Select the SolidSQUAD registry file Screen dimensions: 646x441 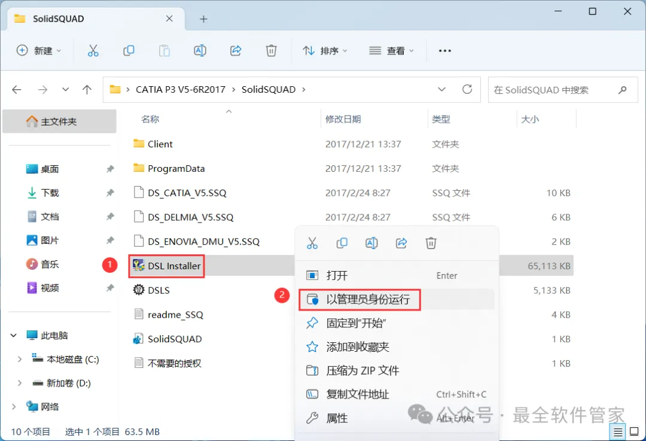(x=167, y=339)
